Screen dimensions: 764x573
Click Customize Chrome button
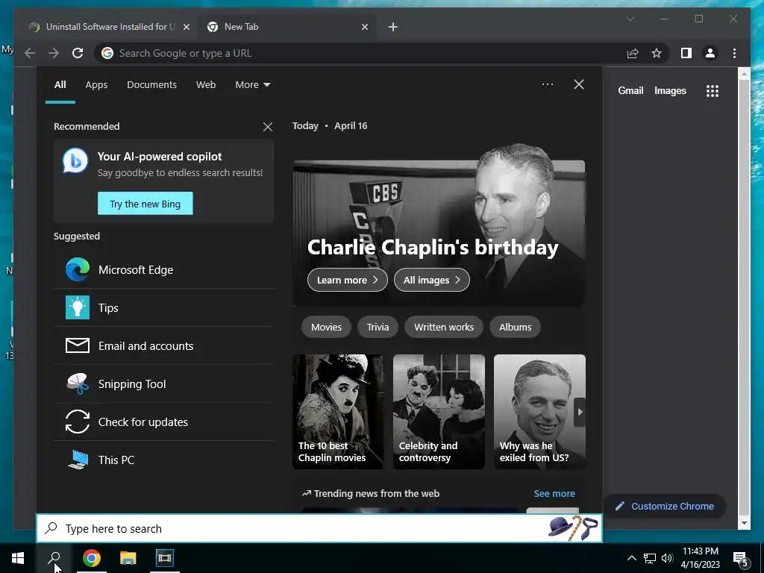click(x=665, y=507)
